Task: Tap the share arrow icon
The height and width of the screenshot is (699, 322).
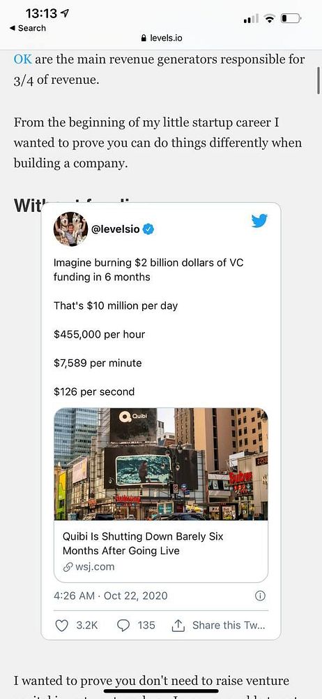Action: 178,626
